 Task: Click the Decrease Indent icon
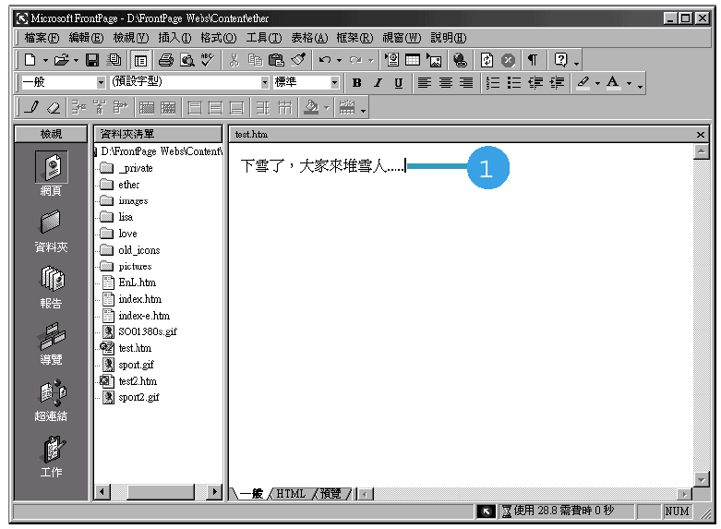click(535, 83)
